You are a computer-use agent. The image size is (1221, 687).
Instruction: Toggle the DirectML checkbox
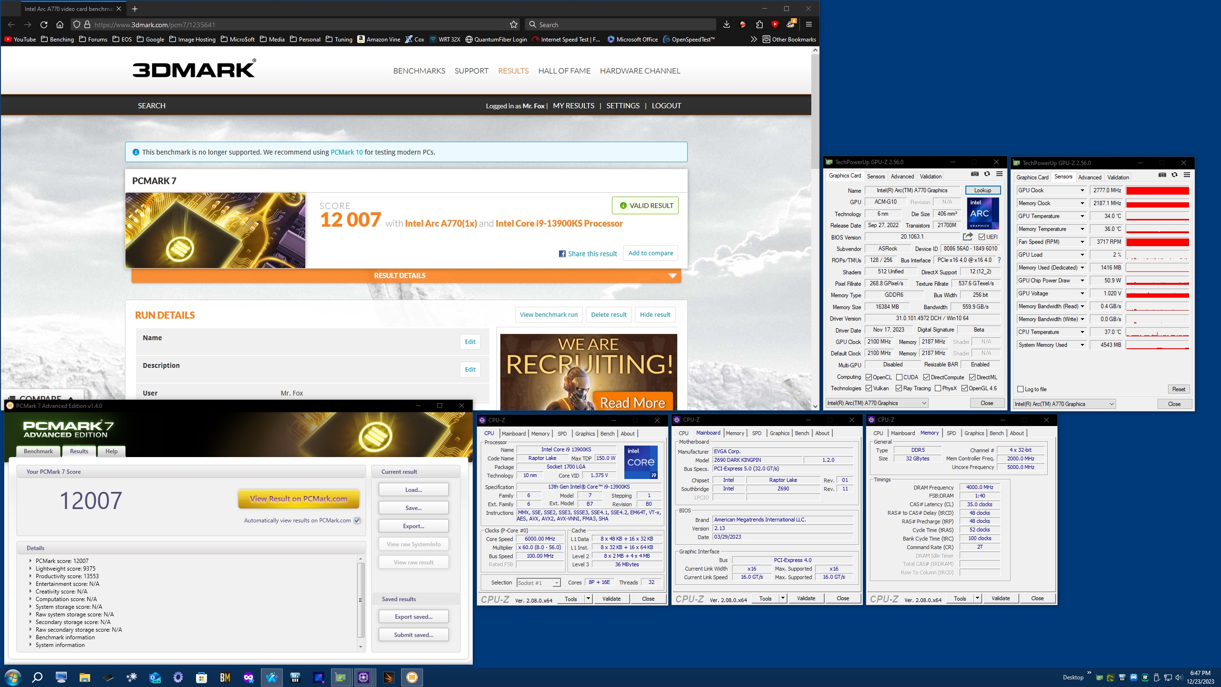point(972,377)
